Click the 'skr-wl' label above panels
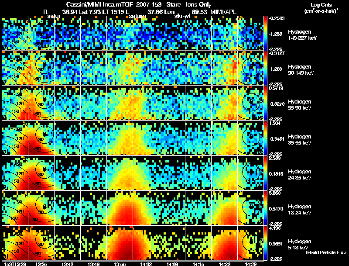The width and height of the screenshot is (349, 266). [182, 16]
